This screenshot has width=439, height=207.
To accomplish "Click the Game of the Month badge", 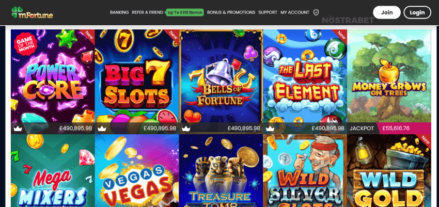I will 25,43.
